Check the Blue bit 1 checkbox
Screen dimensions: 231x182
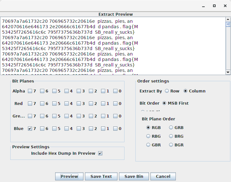(103, 129)
